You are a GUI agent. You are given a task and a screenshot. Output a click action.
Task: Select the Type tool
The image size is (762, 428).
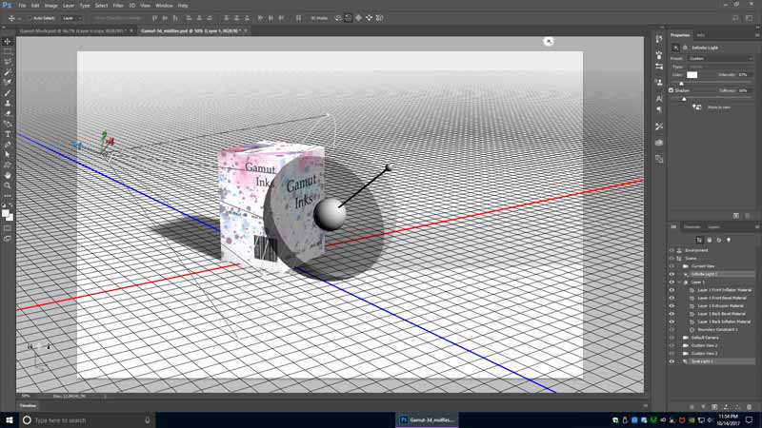click(8, 134)
